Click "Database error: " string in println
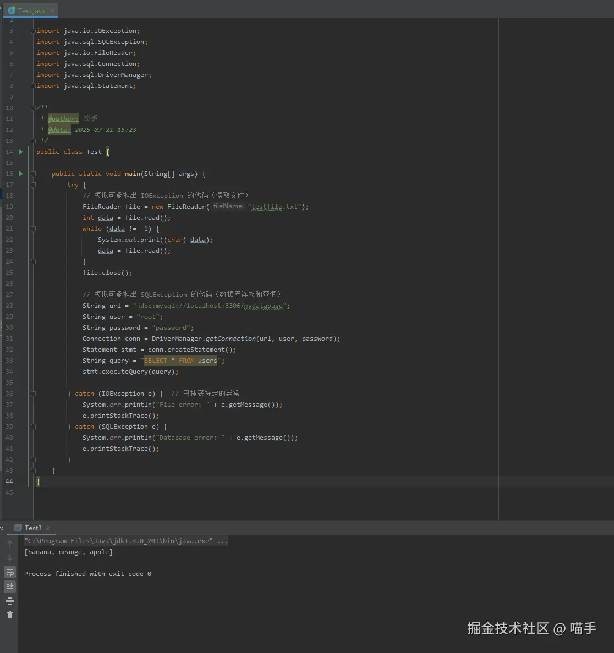 point(190,438)
